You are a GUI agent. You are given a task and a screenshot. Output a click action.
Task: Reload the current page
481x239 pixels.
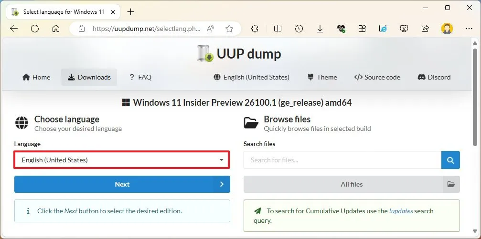pos(35,29)
